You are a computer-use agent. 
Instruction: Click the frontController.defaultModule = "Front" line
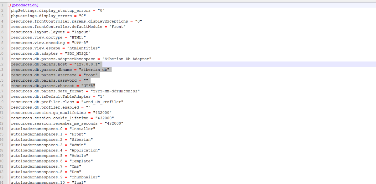click(x=68, y=27)
